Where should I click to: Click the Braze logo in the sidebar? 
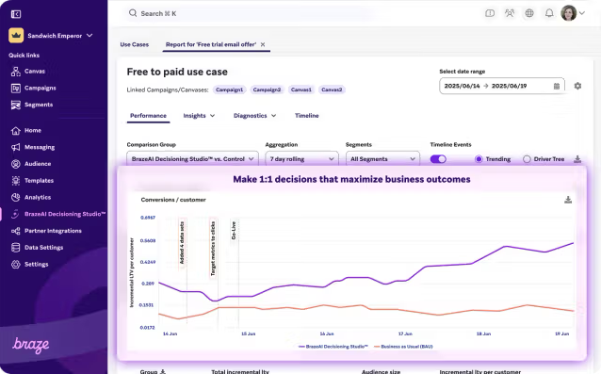click(31, 345)
